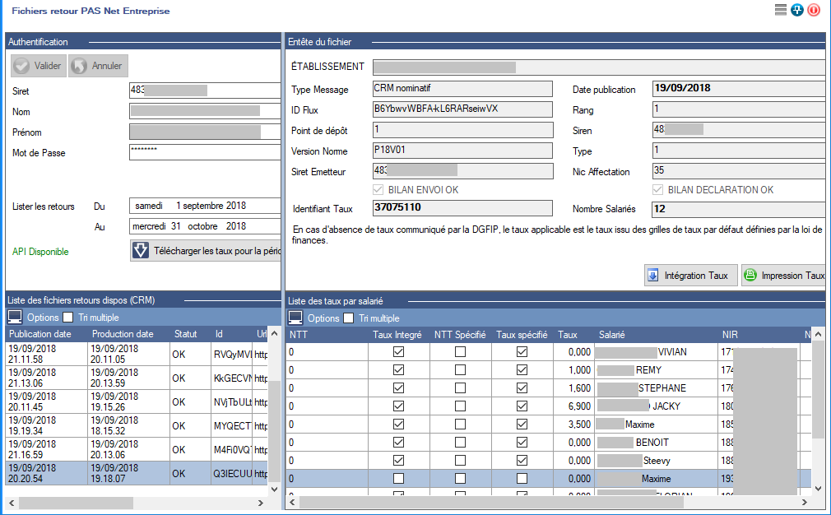Toggle Taux Intégré checkbox for VIVIAN row
Screen dimensions: 831x515
[x=399, y=352]
